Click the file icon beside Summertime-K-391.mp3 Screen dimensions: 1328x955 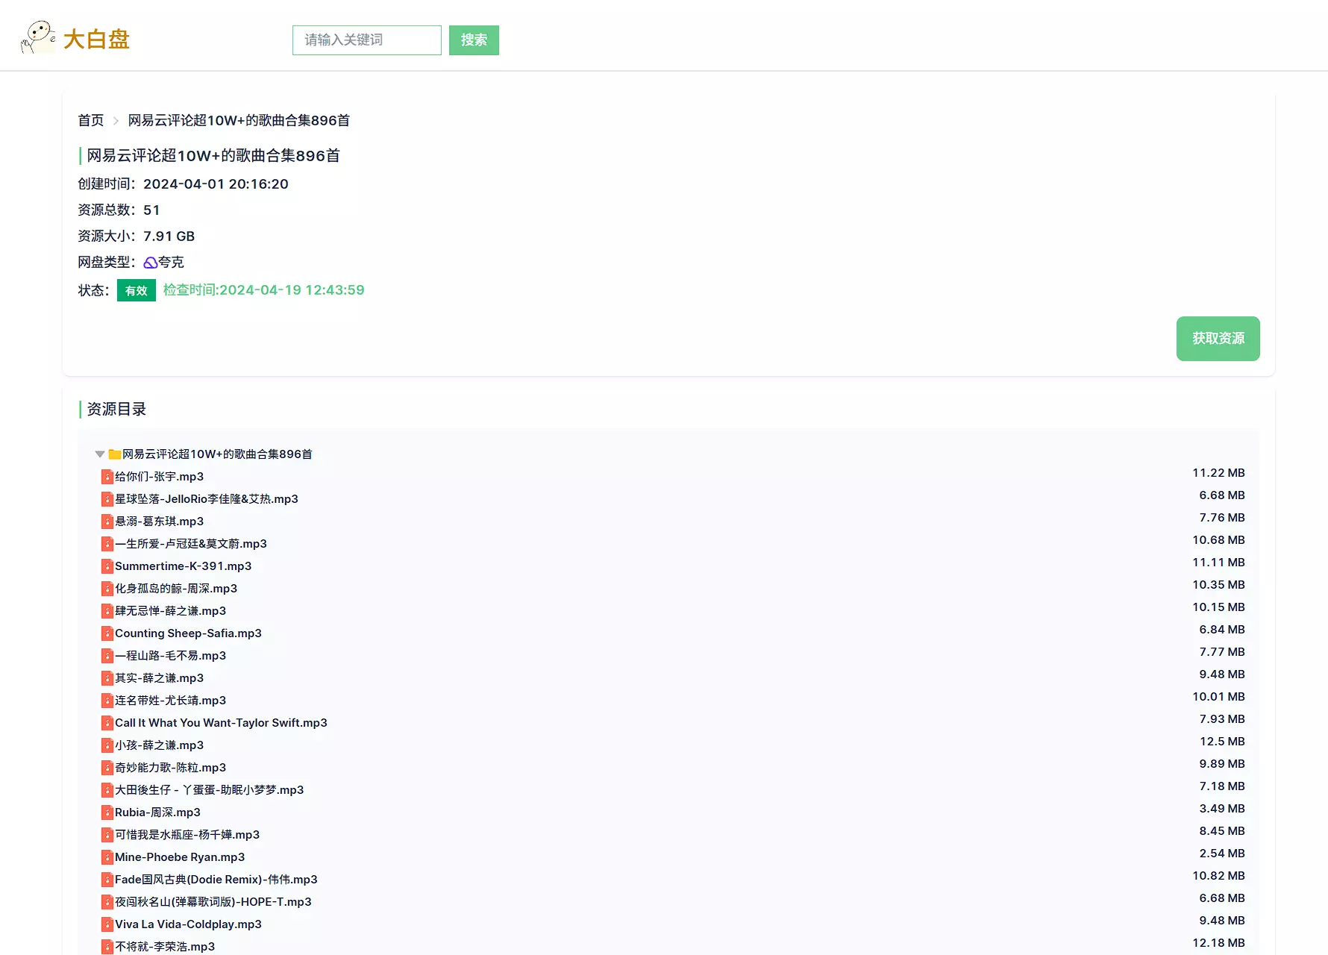click(107, 566)
